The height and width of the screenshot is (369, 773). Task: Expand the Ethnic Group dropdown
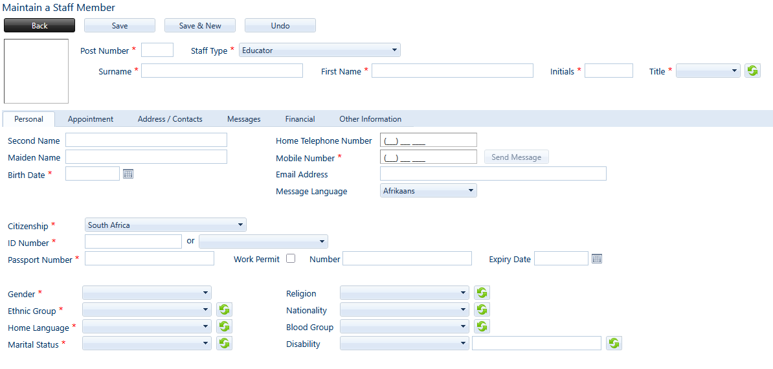(x=147, y=310)
